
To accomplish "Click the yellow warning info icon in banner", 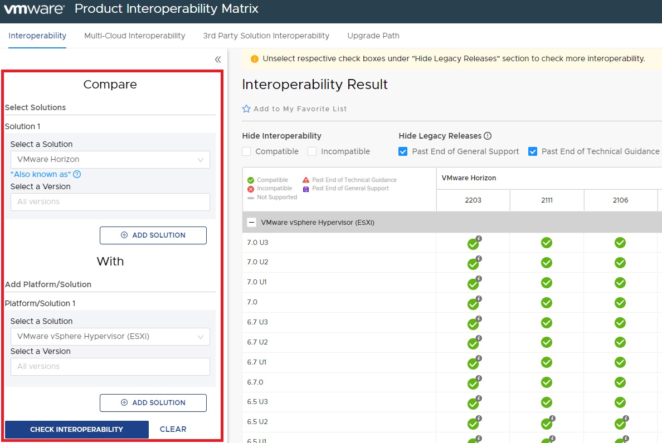I will [255, 59].
